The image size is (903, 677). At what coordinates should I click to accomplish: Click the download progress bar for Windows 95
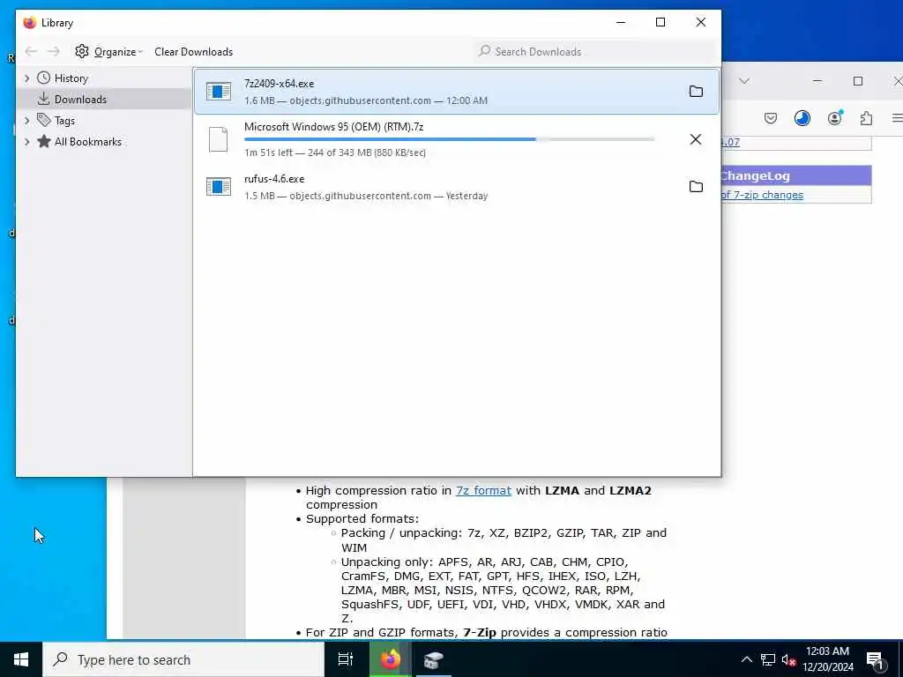pos(449,139)
